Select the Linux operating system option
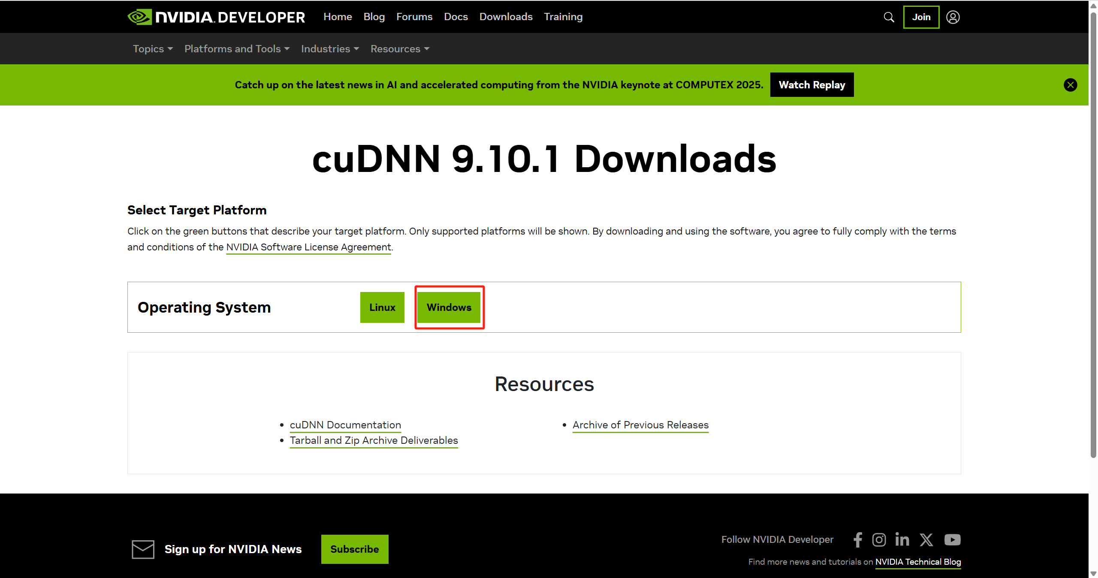1098x578 pixels. point(382,307)
